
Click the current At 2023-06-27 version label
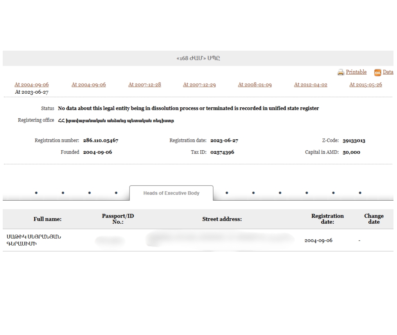pyautogui.click(x=32, y=92)
